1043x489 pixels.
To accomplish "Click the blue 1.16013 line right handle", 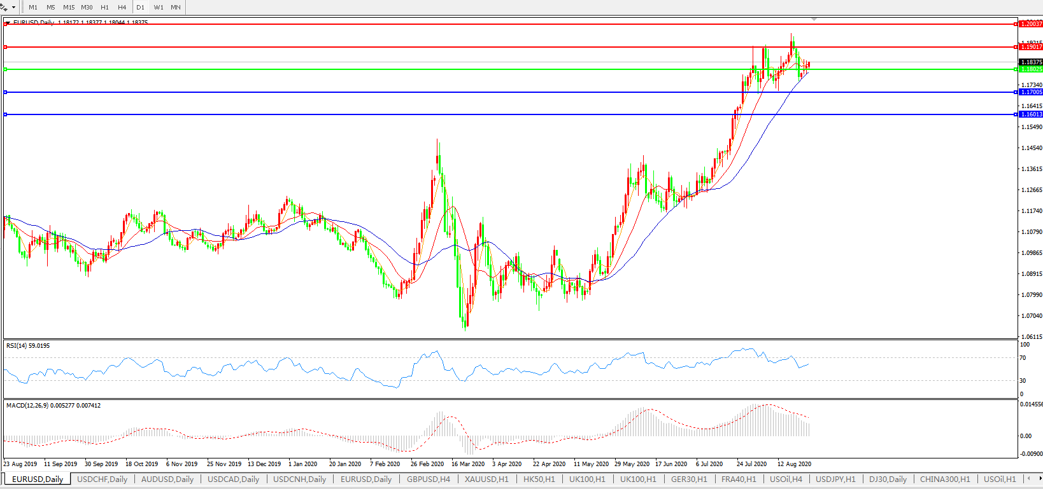I will (x=1016, y=114).
